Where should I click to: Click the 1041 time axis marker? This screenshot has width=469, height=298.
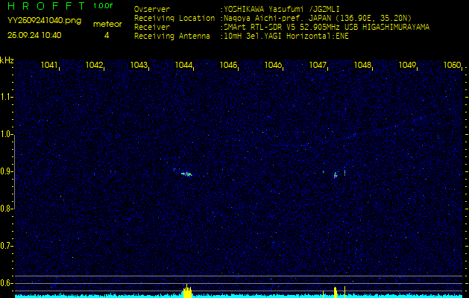pyautogui.click(x=50, y=66)
